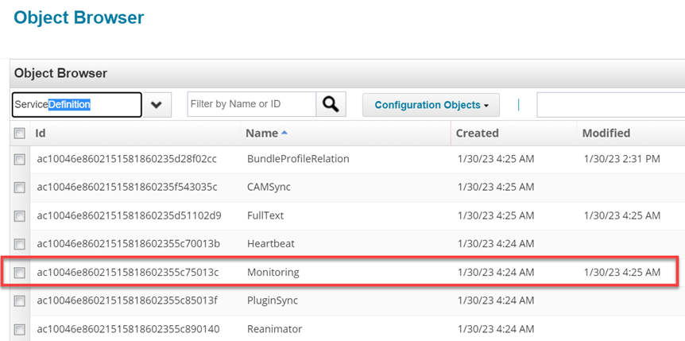Sort by the Id column header
Screen dimensions: 685x341
click(41, 134)
